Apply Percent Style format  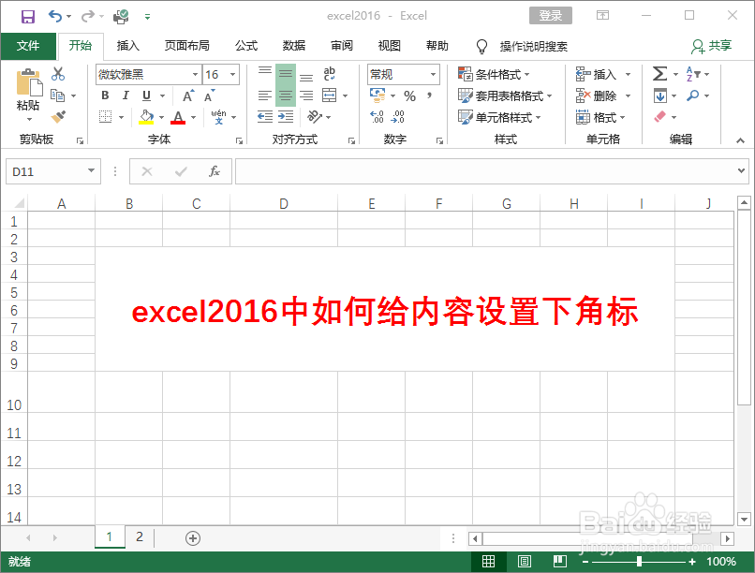(x=409, y=95)
